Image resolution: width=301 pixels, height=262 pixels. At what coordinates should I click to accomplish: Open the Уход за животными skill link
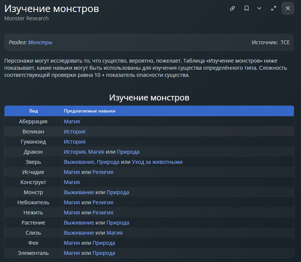tap(157, 162)
